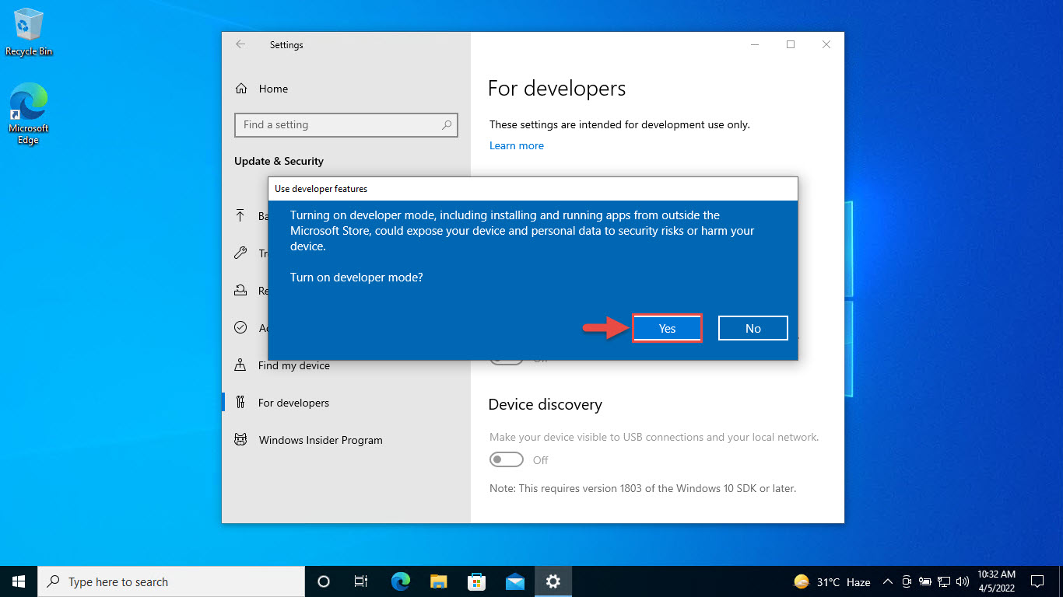Click Yes to turn on developer mode

click(x=667, y=328)
